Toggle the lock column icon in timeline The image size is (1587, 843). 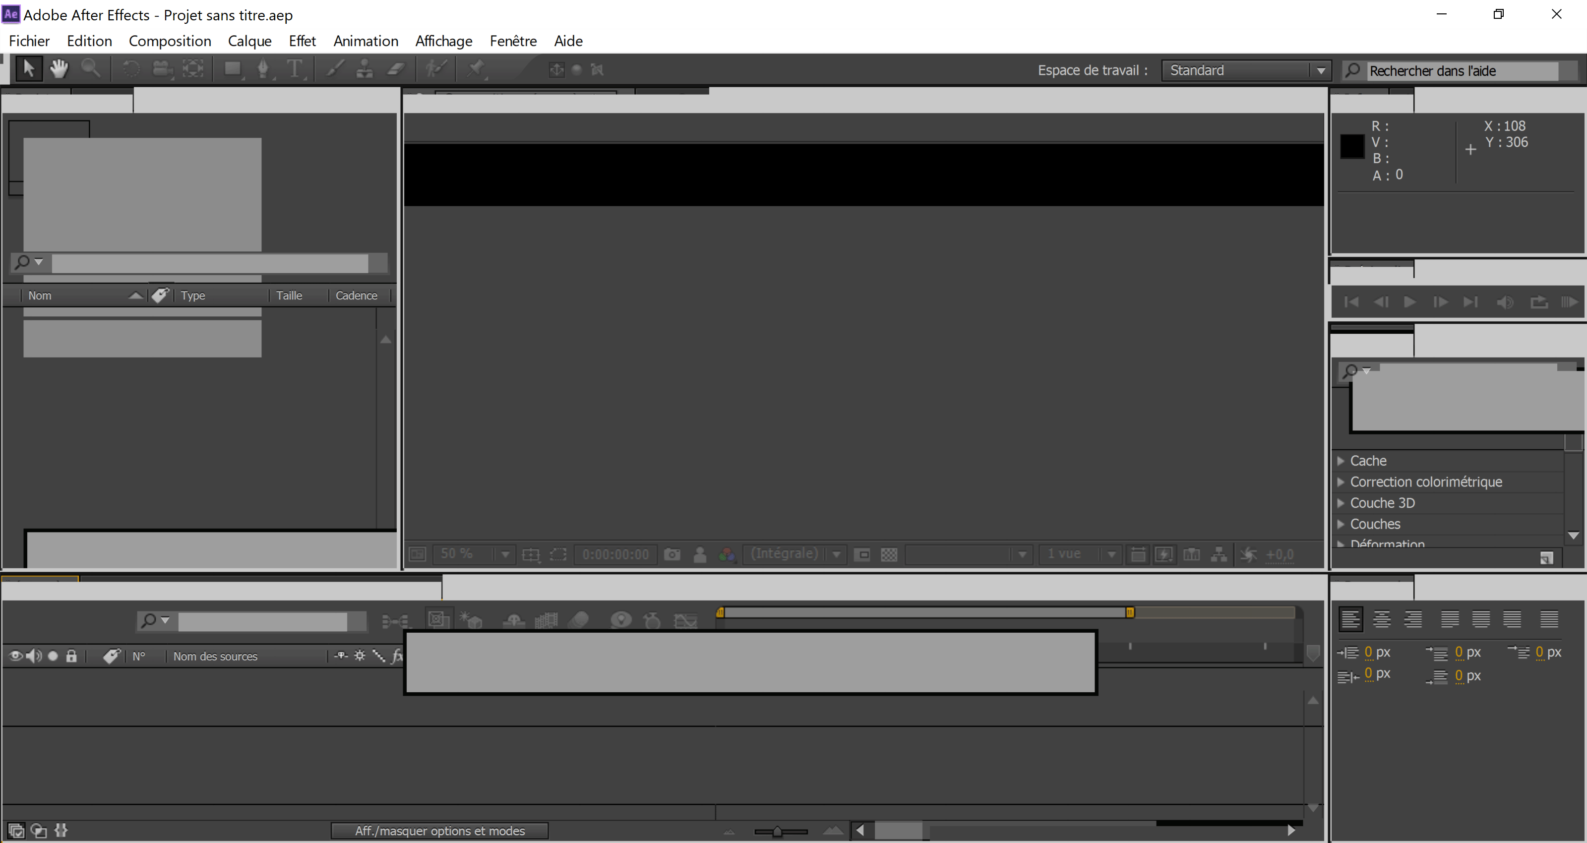(71, 656)
